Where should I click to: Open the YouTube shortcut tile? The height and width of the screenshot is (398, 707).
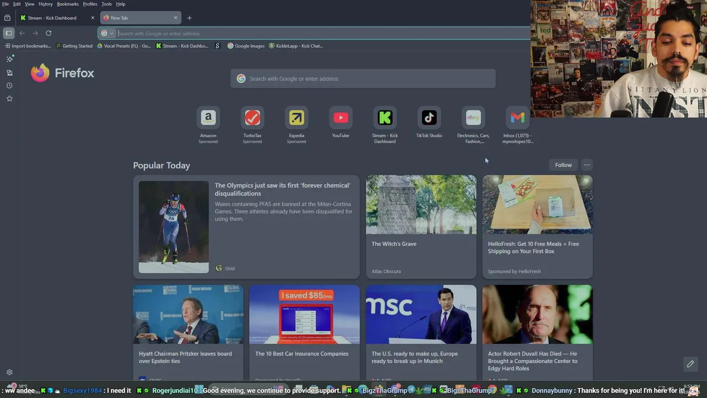341,123
